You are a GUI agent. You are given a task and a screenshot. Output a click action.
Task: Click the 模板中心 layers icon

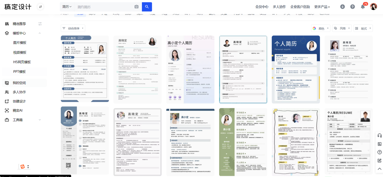[7, 33]
